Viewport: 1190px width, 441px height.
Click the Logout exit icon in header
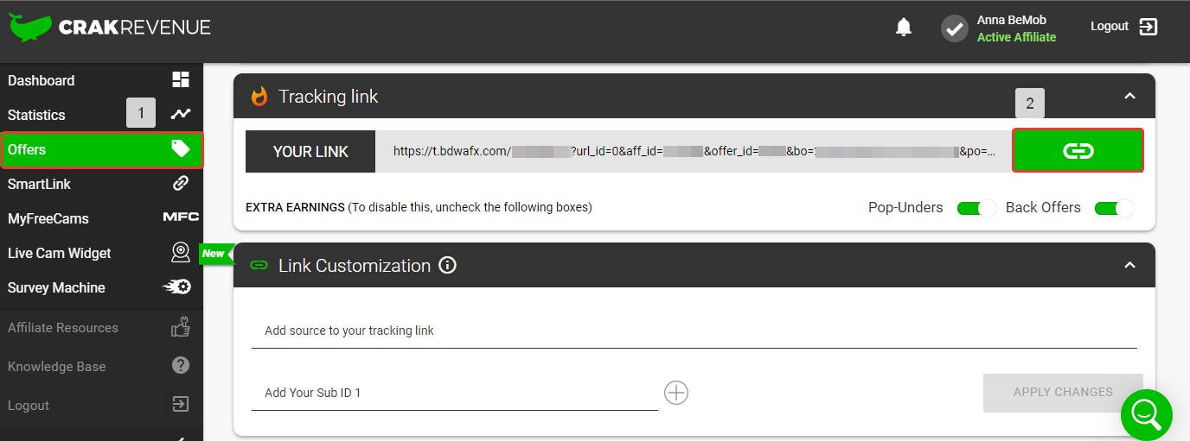click(x=1148, y=27)
